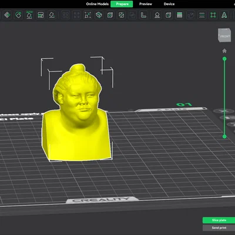The width and height of the screenshot is (235, 235).
Task: Click the stacked-plates arrange toolbar icon
Action: point(41,15)
